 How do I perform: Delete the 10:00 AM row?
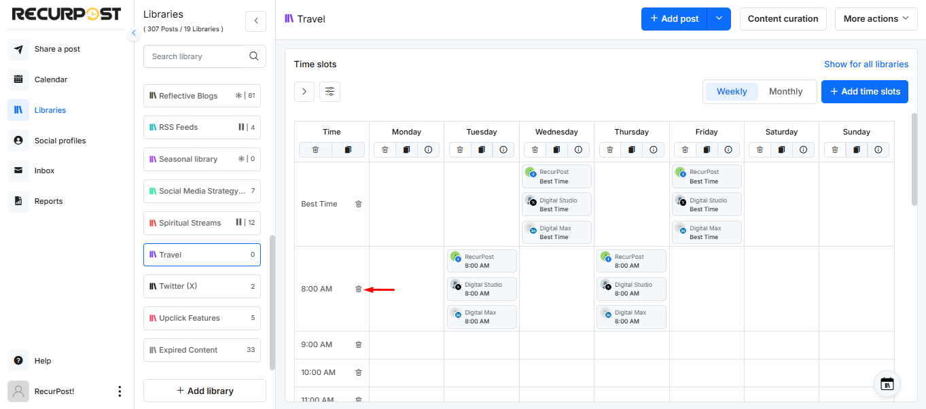point(359,372)
